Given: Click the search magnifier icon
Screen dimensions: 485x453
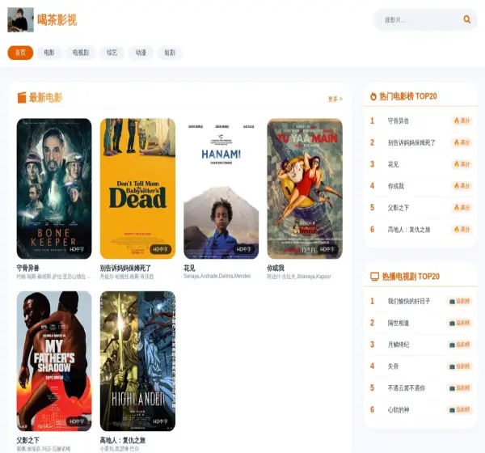Looking at the screenshot, I should 466,19.
